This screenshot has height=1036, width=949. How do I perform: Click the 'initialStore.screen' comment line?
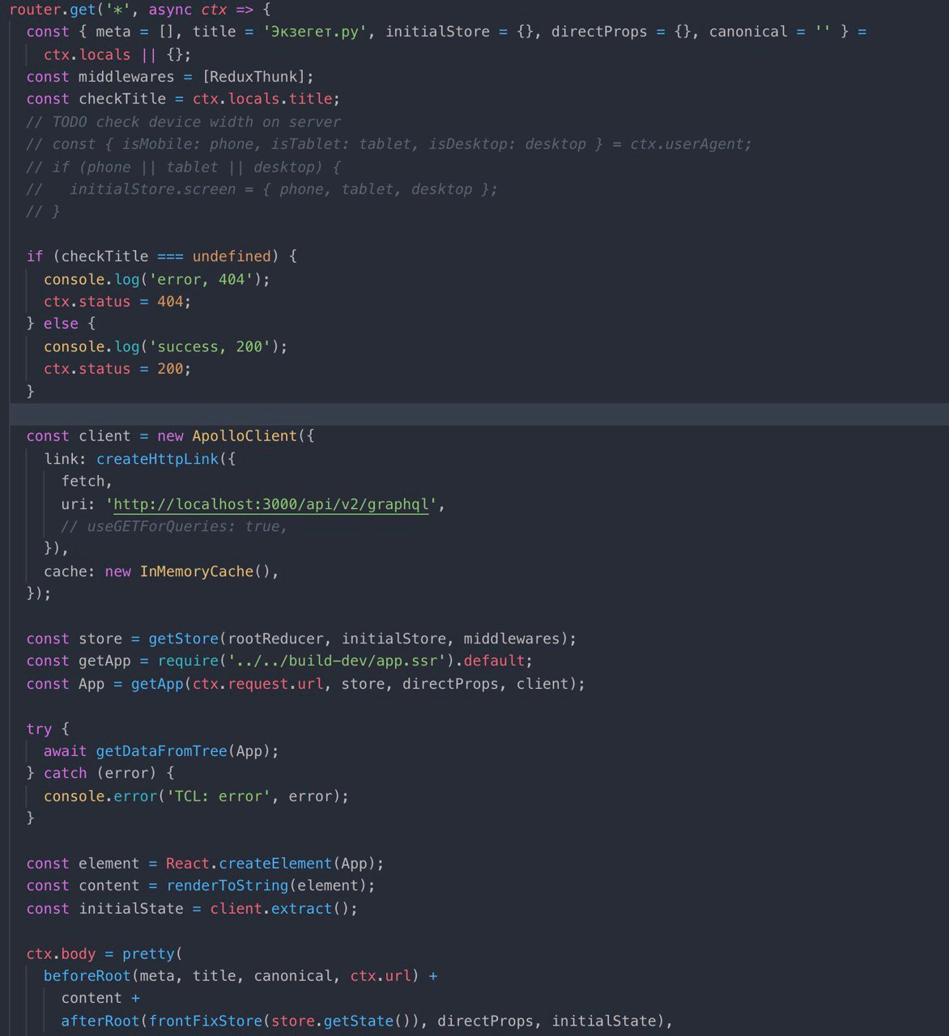262,189
